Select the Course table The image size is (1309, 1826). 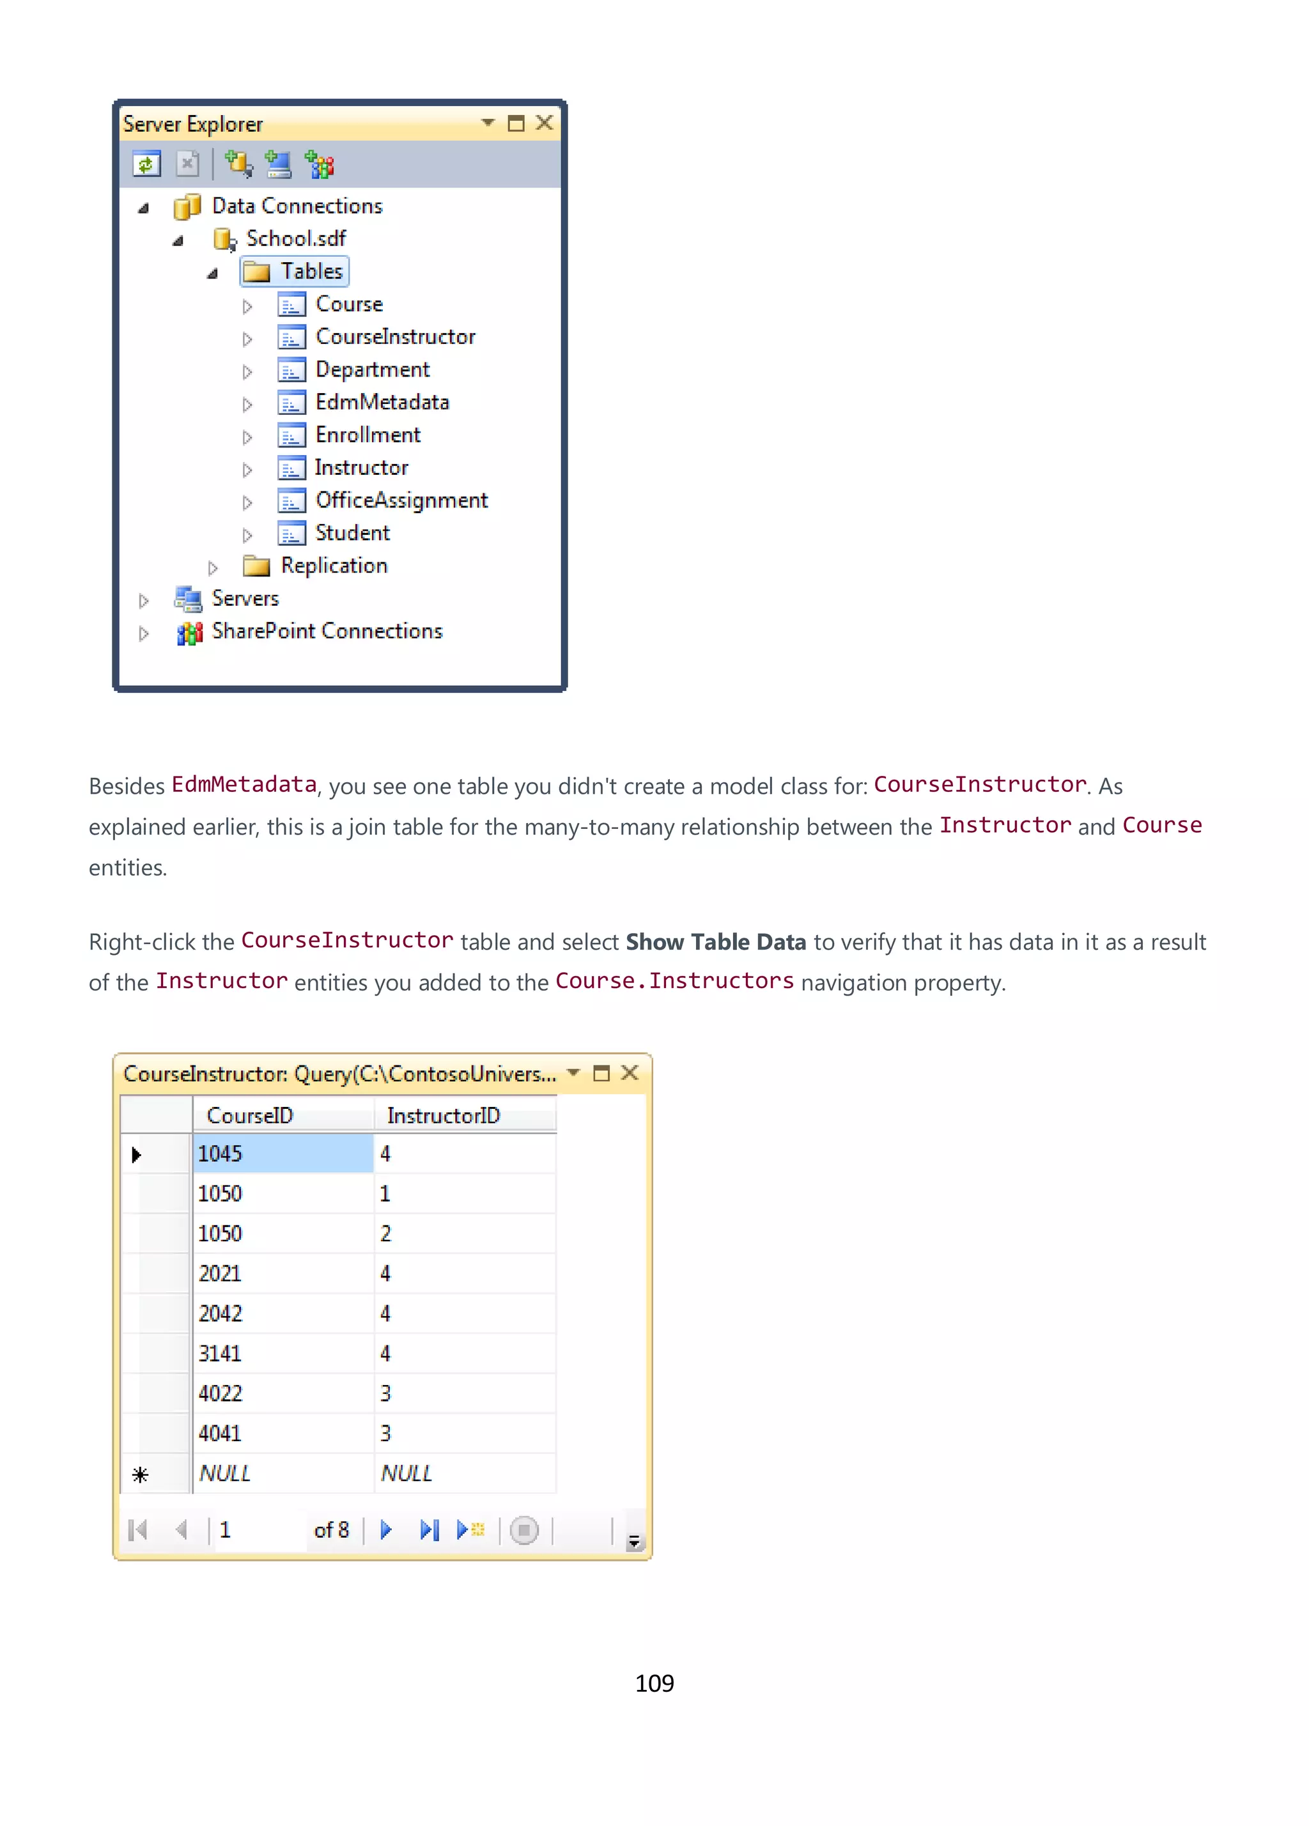(348, 304)
